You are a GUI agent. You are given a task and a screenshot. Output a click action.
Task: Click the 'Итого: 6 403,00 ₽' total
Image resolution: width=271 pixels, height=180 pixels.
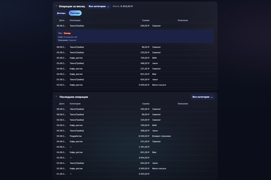pos(123,6)
